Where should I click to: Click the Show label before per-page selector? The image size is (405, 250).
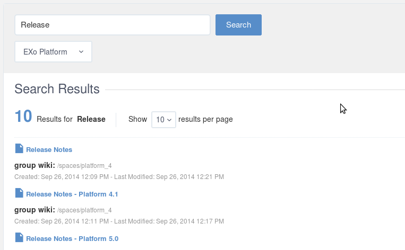click(137, 119)
